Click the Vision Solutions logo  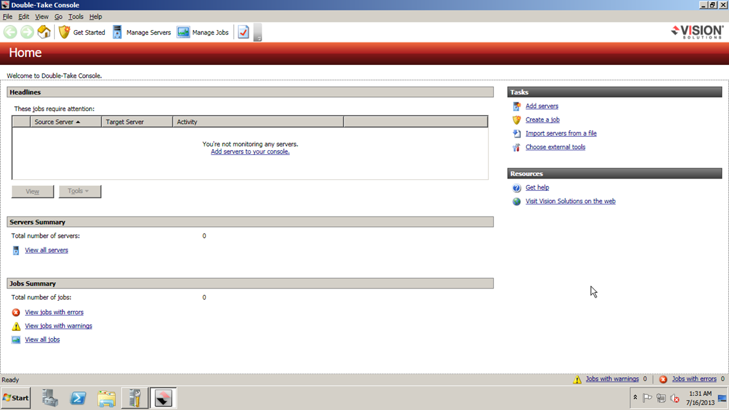point(697,32)
